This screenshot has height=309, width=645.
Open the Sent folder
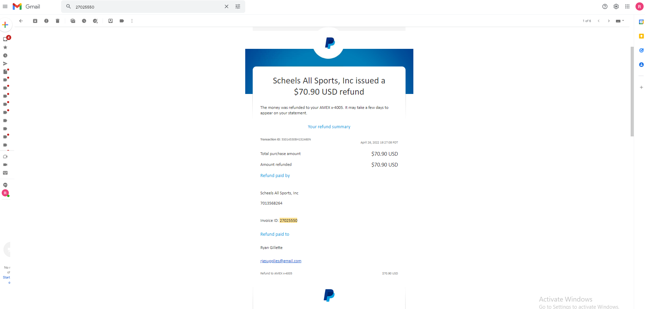pos(5,63)
